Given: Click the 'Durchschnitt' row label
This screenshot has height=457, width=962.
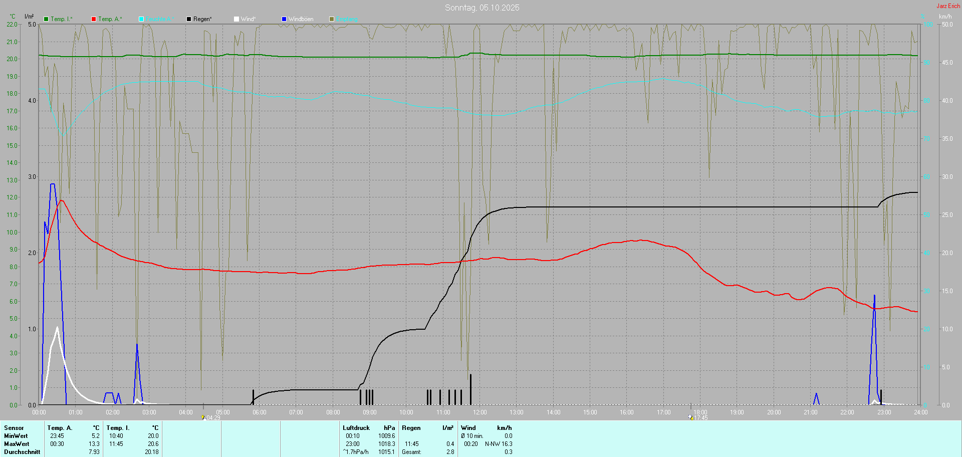Looking at the screenshot, I should click(x=22, y=452).
